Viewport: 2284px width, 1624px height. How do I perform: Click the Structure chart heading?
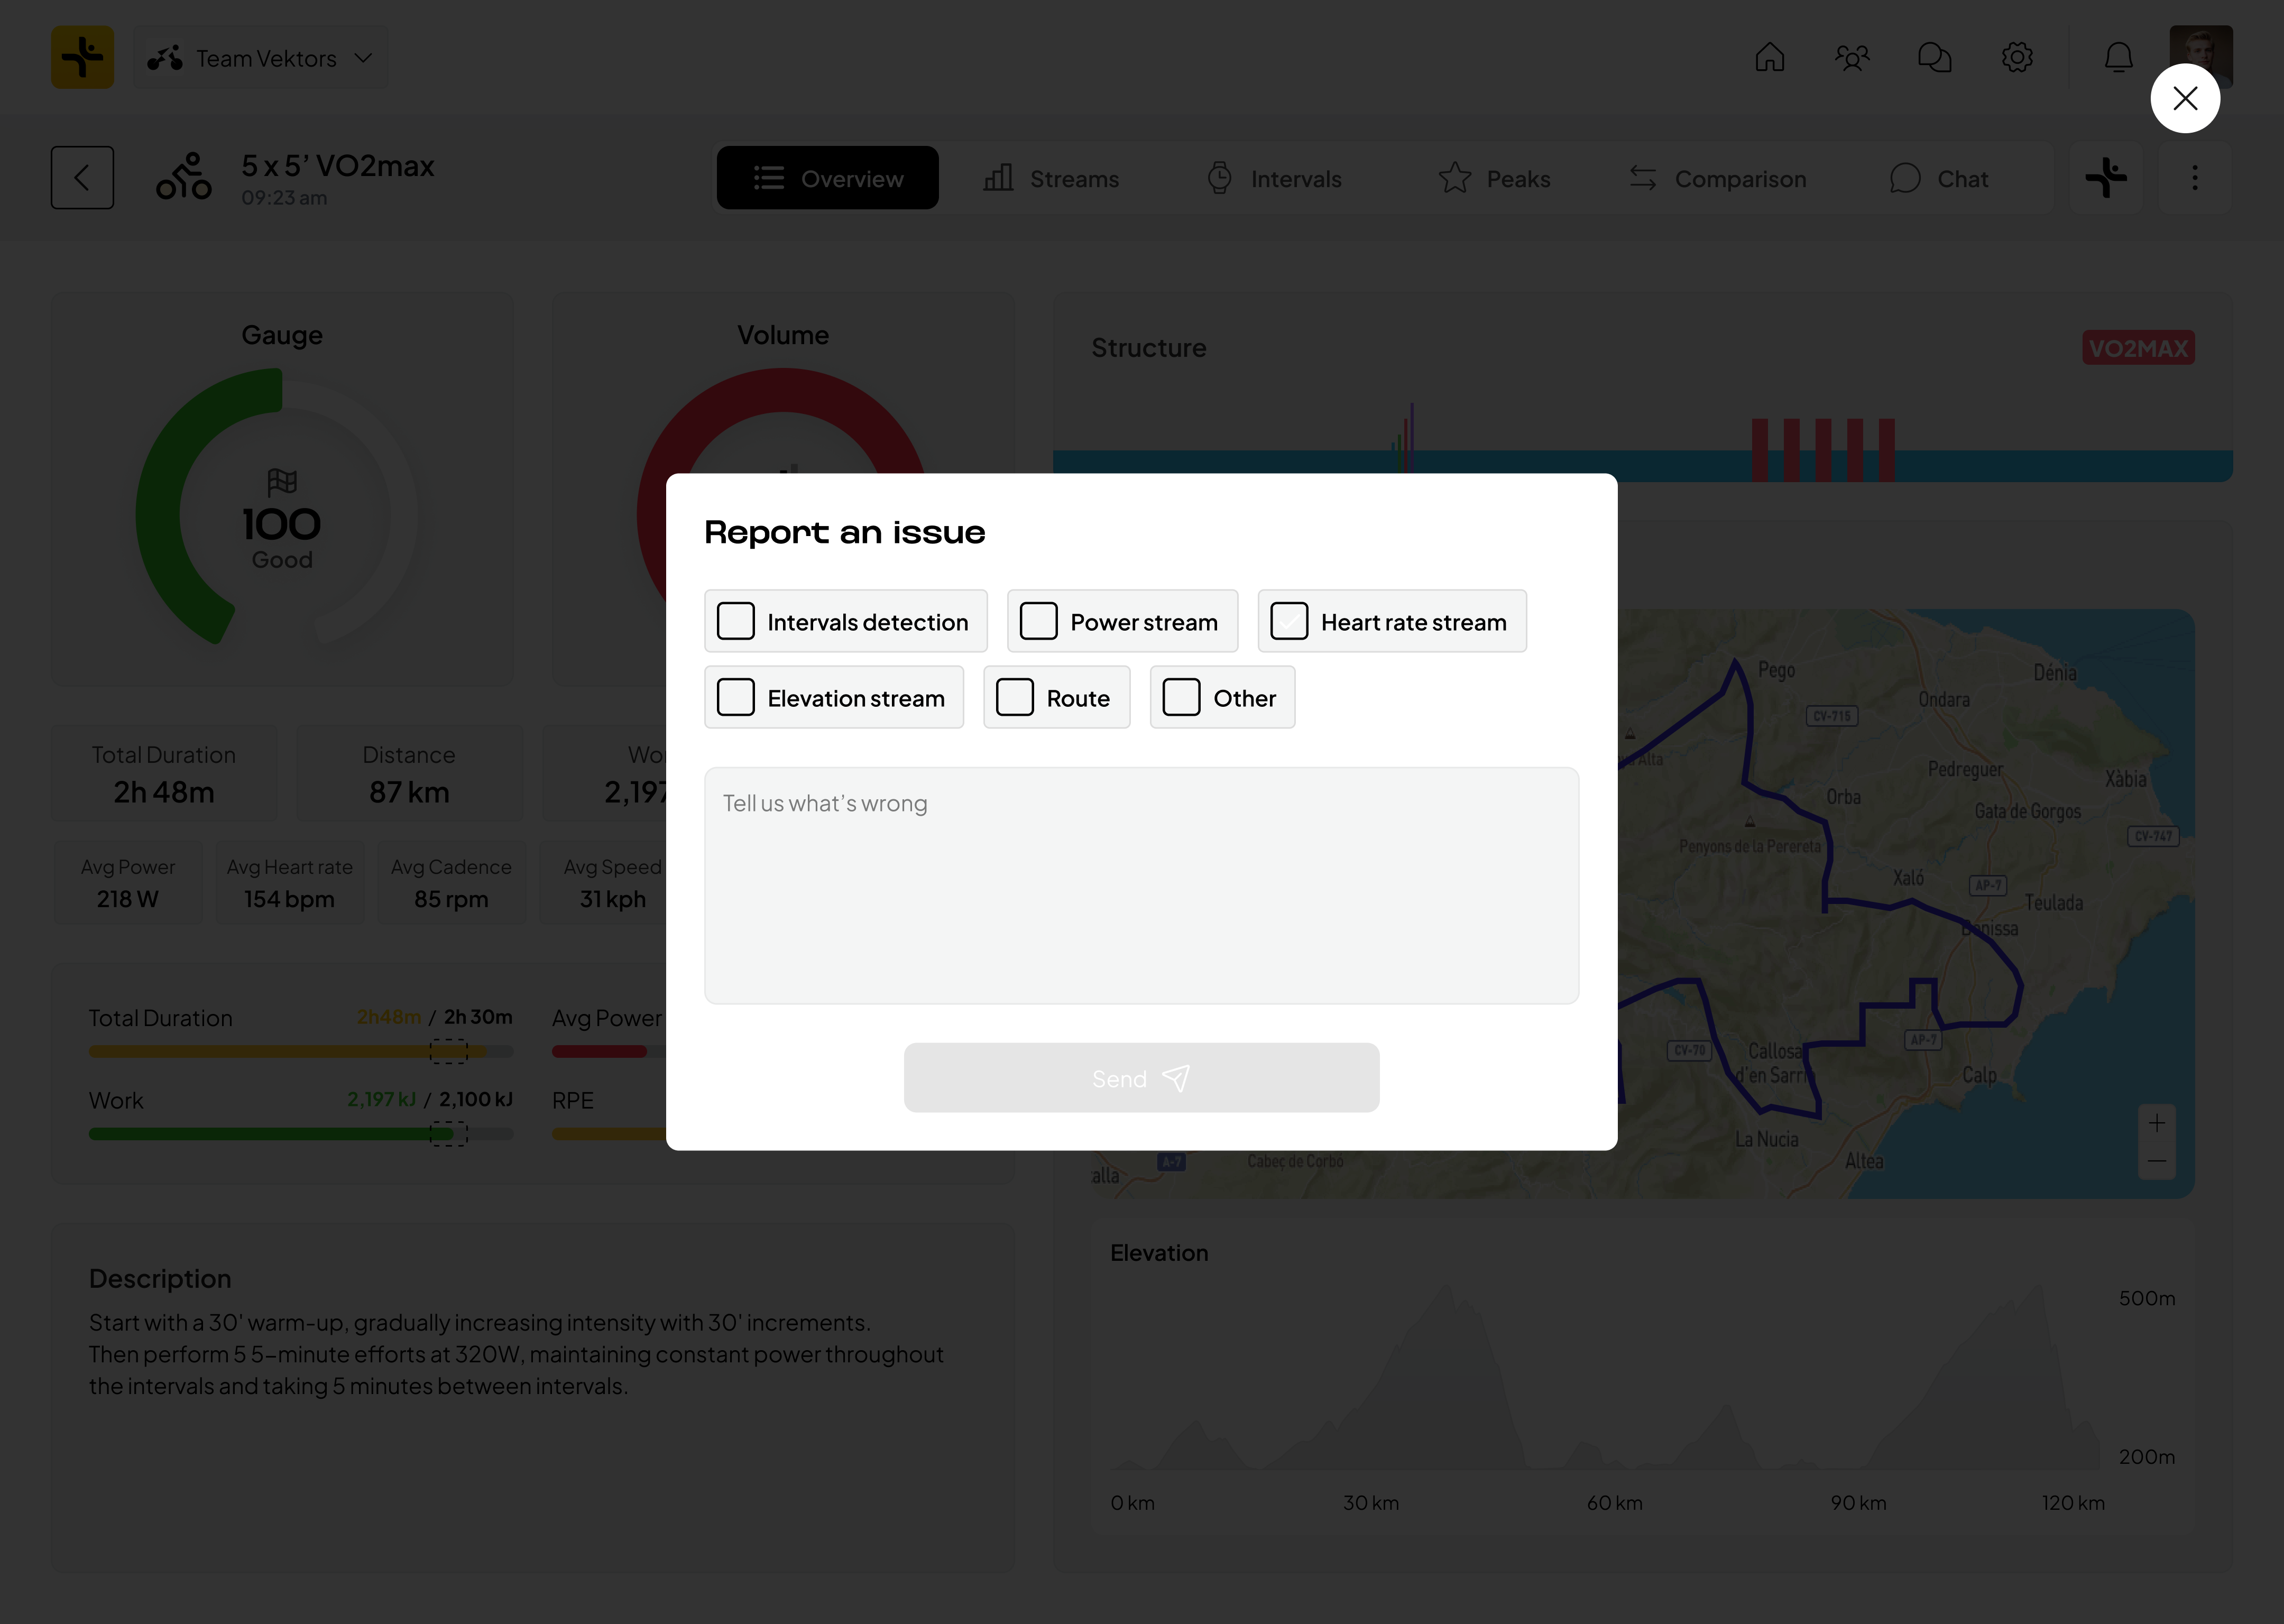pos(1149,348)
